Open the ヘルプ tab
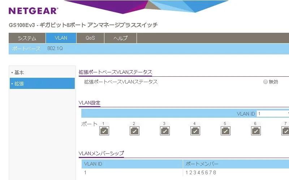Viewport: 289px width, 180px height. (x=121, y=38)
